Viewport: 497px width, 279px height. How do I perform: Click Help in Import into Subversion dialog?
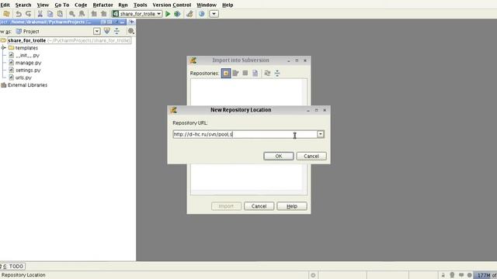tap(292, 206)
